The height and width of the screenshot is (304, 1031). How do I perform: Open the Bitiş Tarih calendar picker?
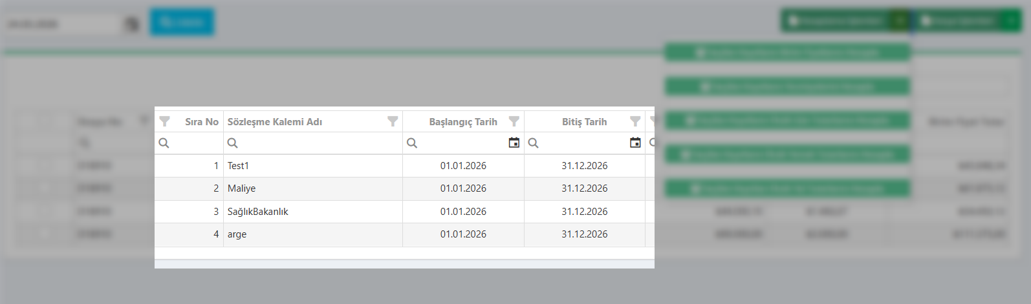635,143
